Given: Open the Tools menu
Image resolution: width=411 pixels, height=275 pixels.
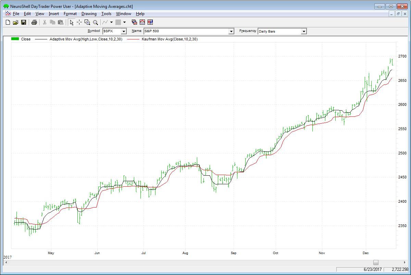Looking at the screenshot, I should pyautogui.click(x=106, y=14).
